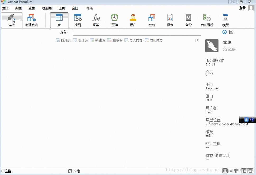
Task: Open the View (视图) section
Action: point(78,20)
